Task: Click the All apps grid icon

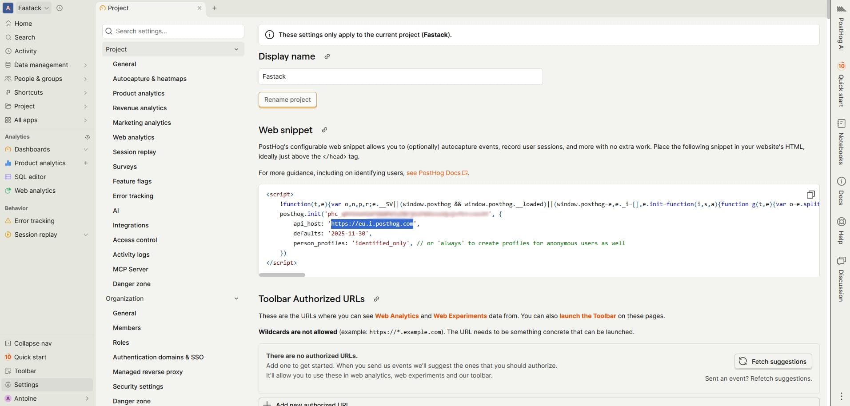Action: [x=8, y=120]
